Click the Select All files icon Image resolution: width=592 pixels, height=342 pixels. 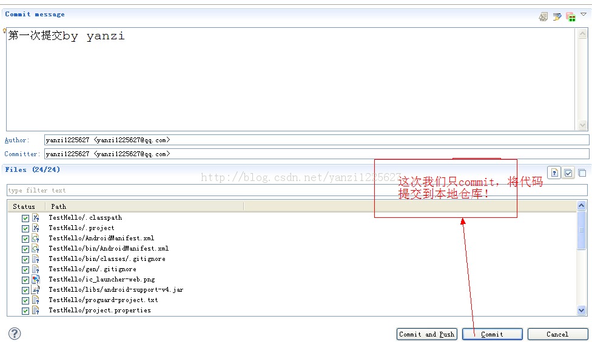[x=568, y=173]
